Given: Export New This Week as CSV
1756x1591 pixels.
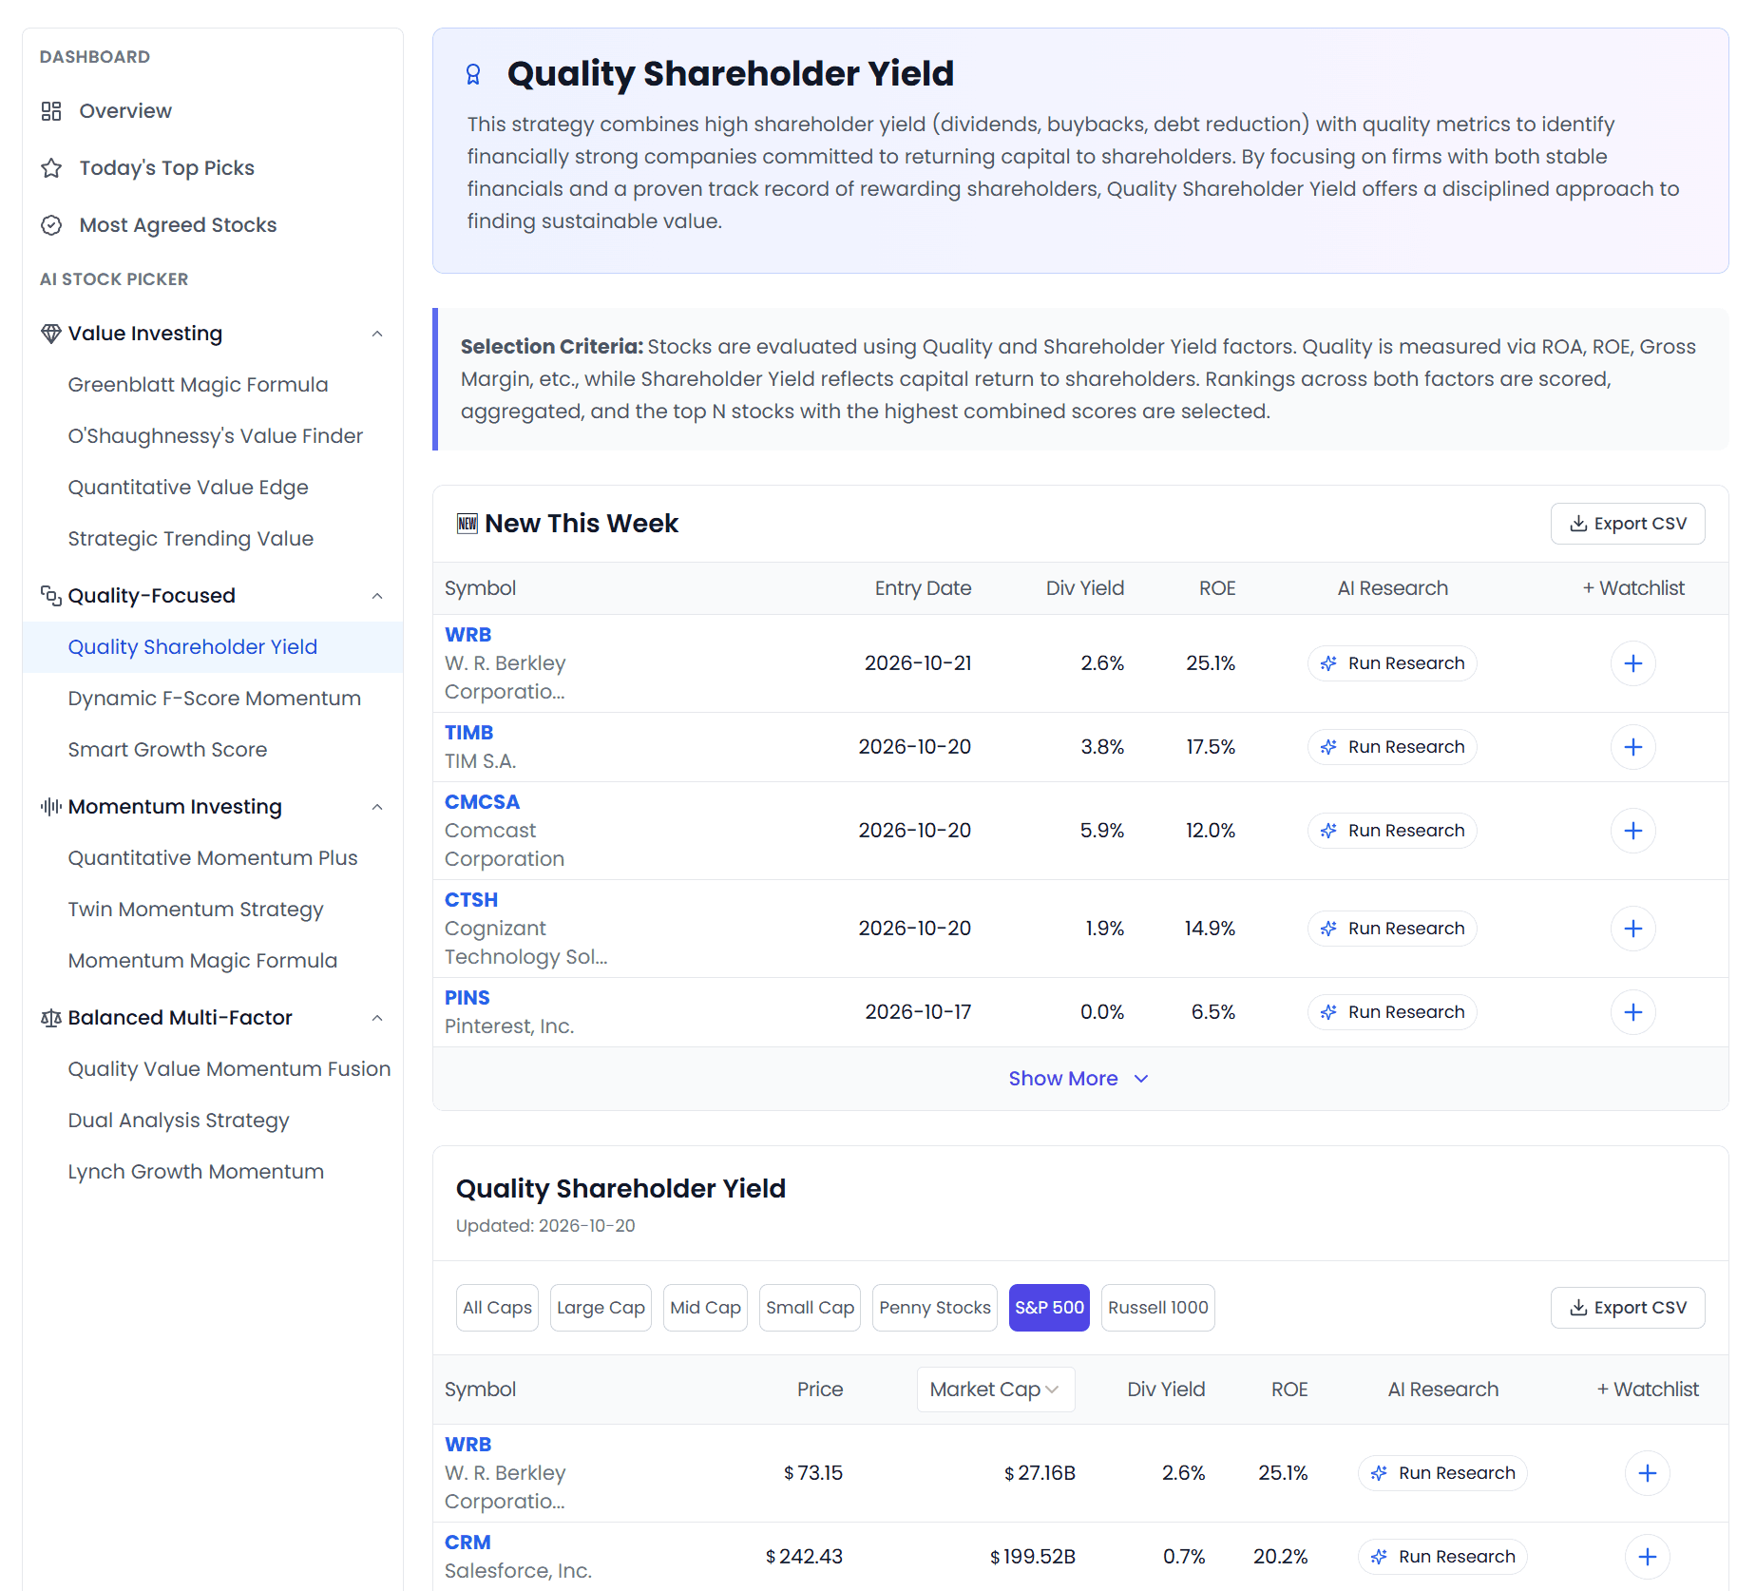Looking at the screenshot, I should pyautogui.click(x=1628, y=524).
